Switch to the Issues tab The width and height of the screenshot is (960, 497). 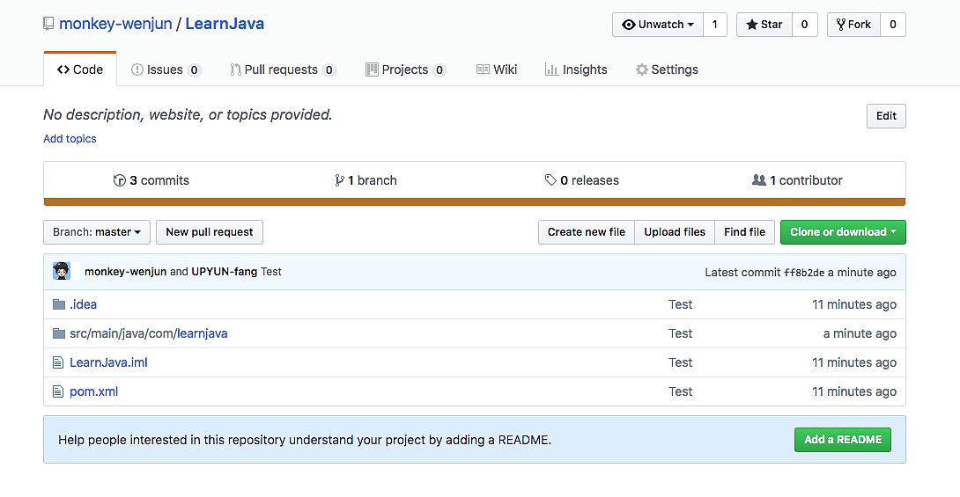click(166, 69)
